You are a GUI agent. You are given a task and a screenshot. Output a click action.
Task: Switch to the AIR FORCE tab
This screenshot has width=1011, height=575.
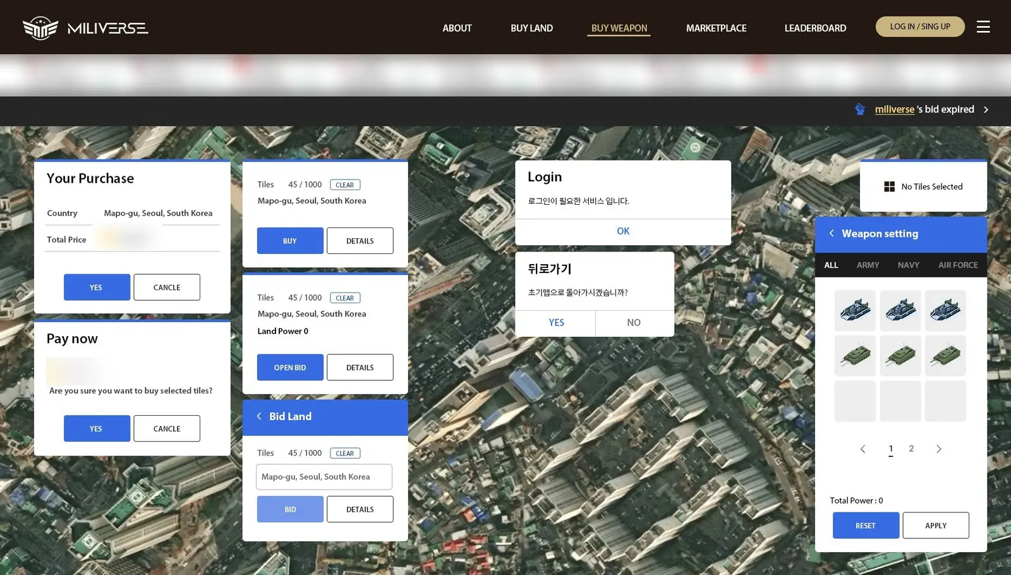click(x=957, y=265)
